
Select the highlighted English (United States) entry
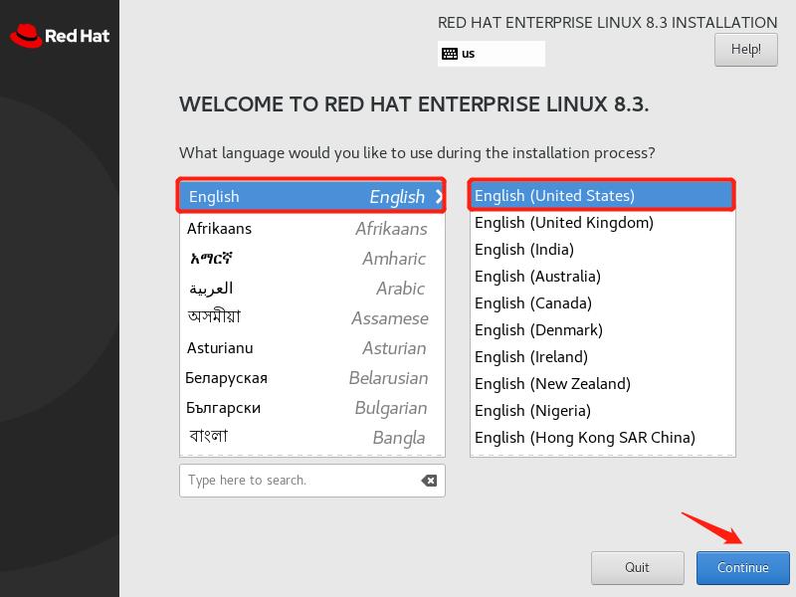[557, 196]
